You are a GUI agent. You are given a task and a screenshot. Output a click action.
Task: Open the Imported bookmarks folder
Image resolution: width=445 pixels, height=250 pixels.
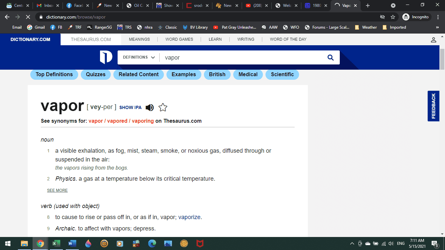(x=394, y=27)
